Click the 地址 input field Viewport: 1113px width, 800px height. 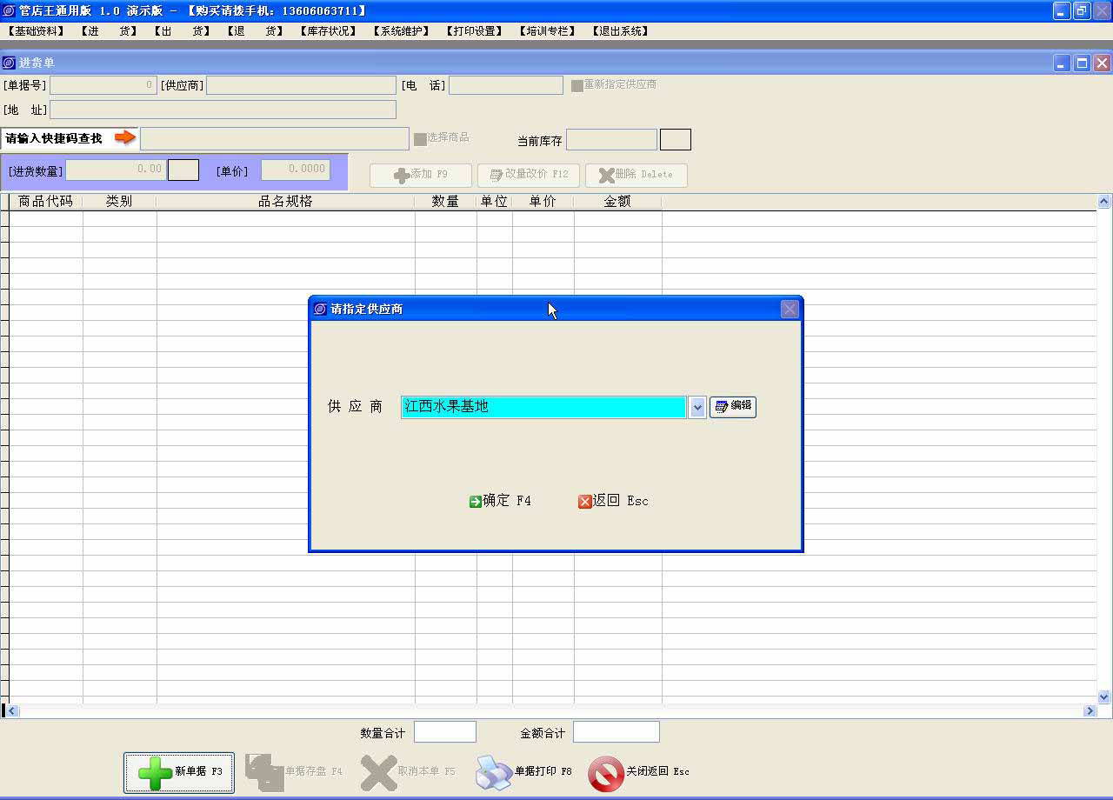coord(223,110)
